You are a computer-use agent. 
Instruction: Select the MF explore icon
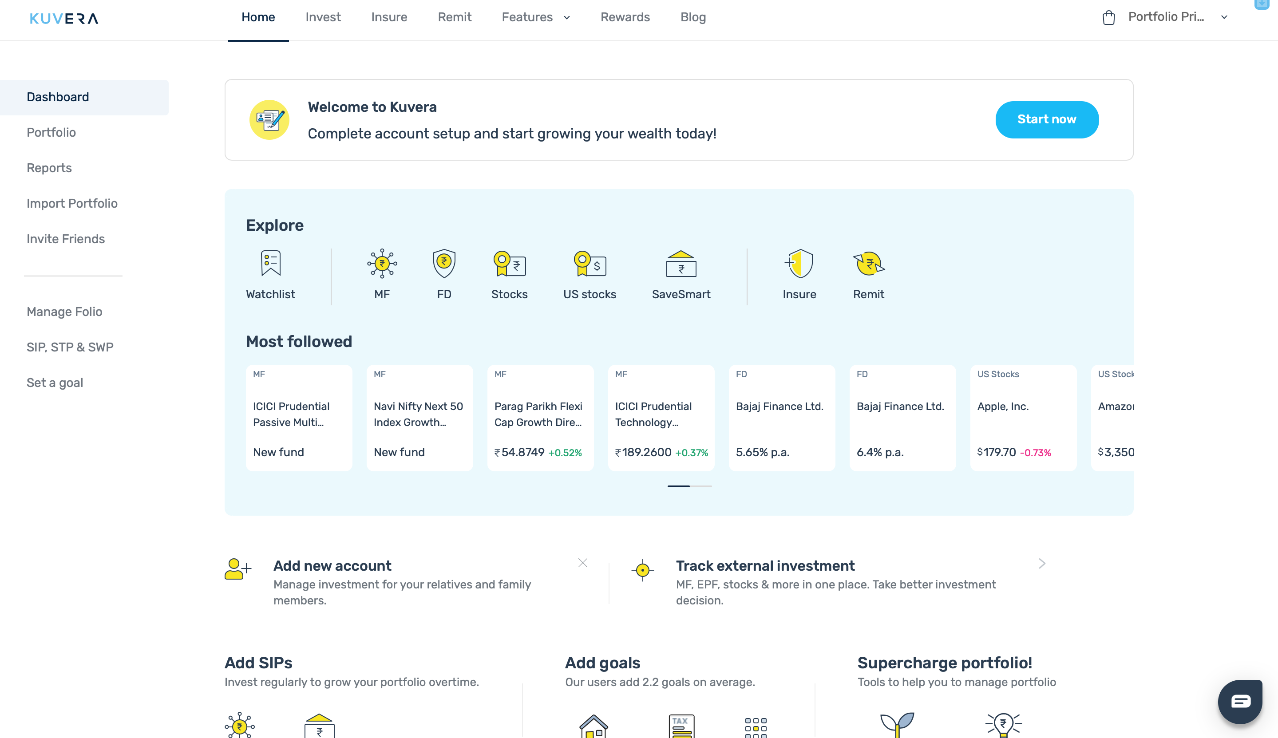pos(382,263)
